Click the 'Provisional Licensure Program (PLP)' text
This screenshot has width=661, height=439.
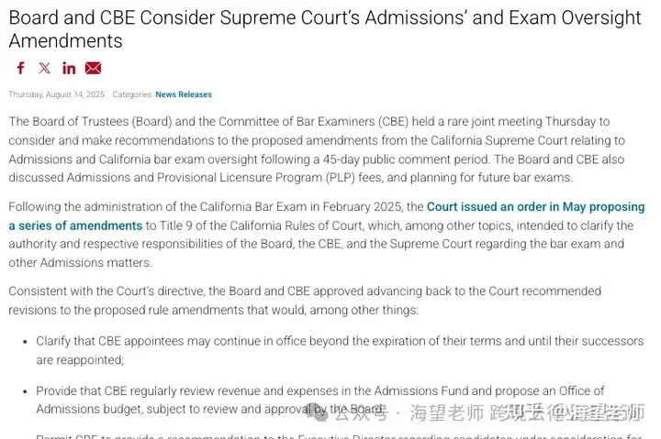tap(256, 178)
